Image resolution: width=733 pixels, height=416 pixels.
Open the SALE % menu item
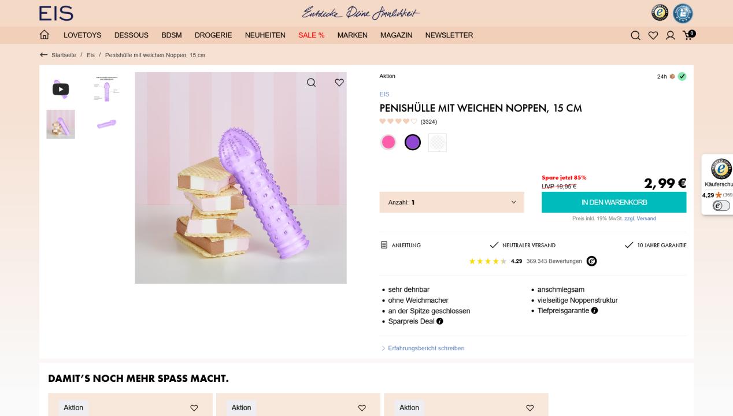tap(311, 35)
